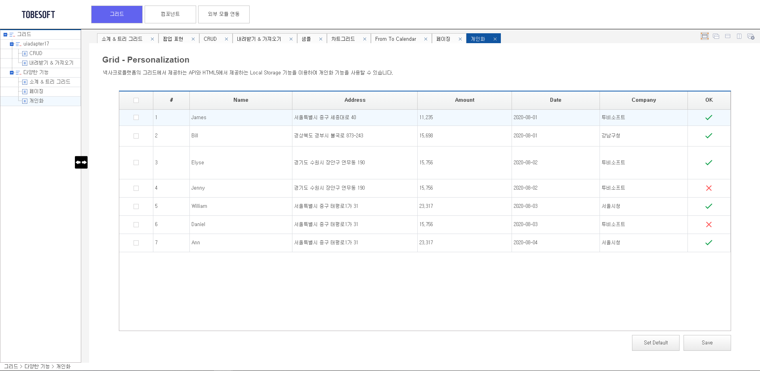The width and height of the screenshot is (760, 371).
Task: Collapse the 다양한 기능 tree node
Action: 11,72
